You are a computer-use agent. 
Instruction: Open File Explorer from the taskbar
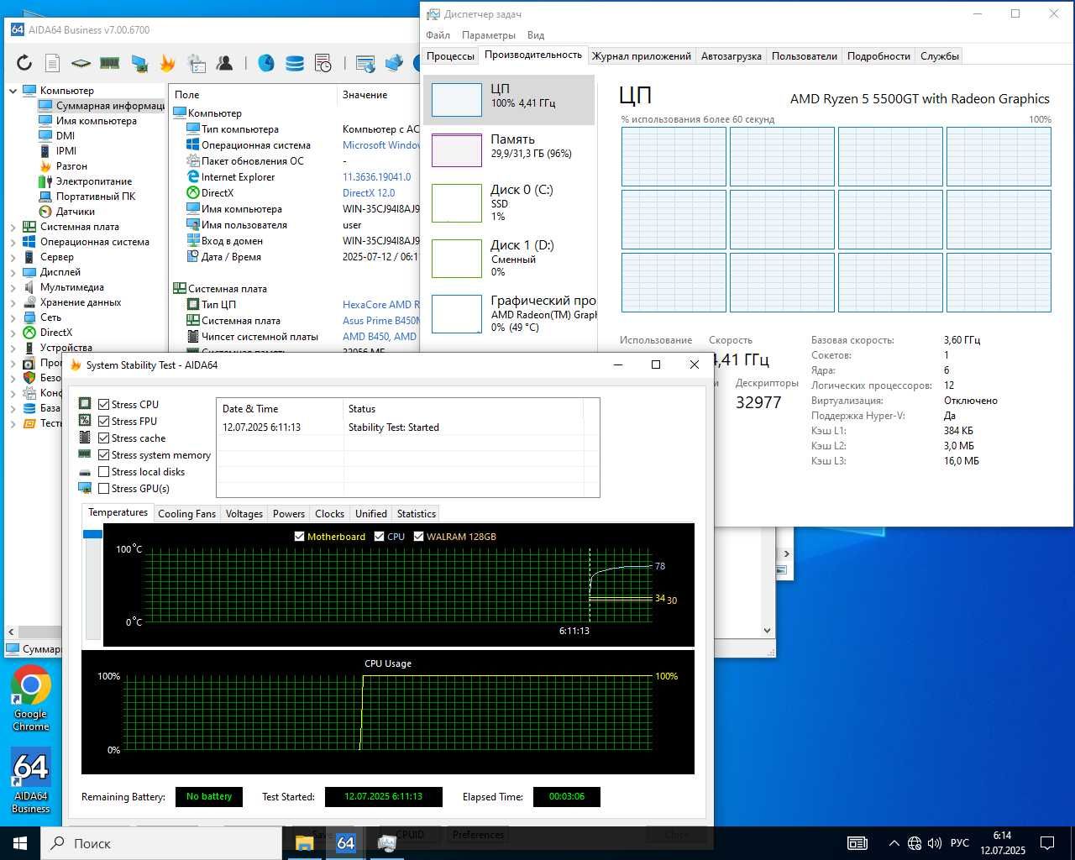[304, 842]
